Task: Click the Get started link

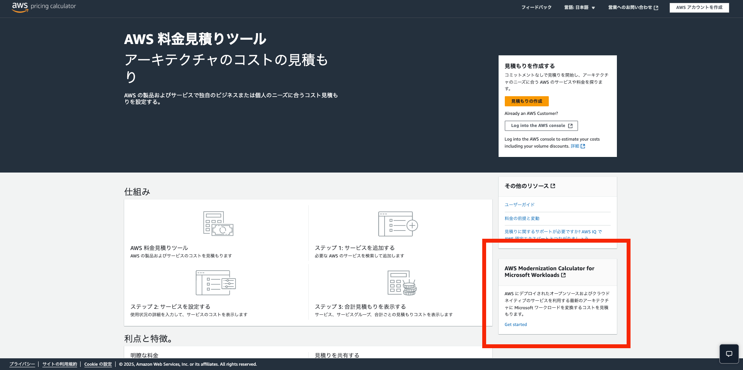Action: point(516,324)
